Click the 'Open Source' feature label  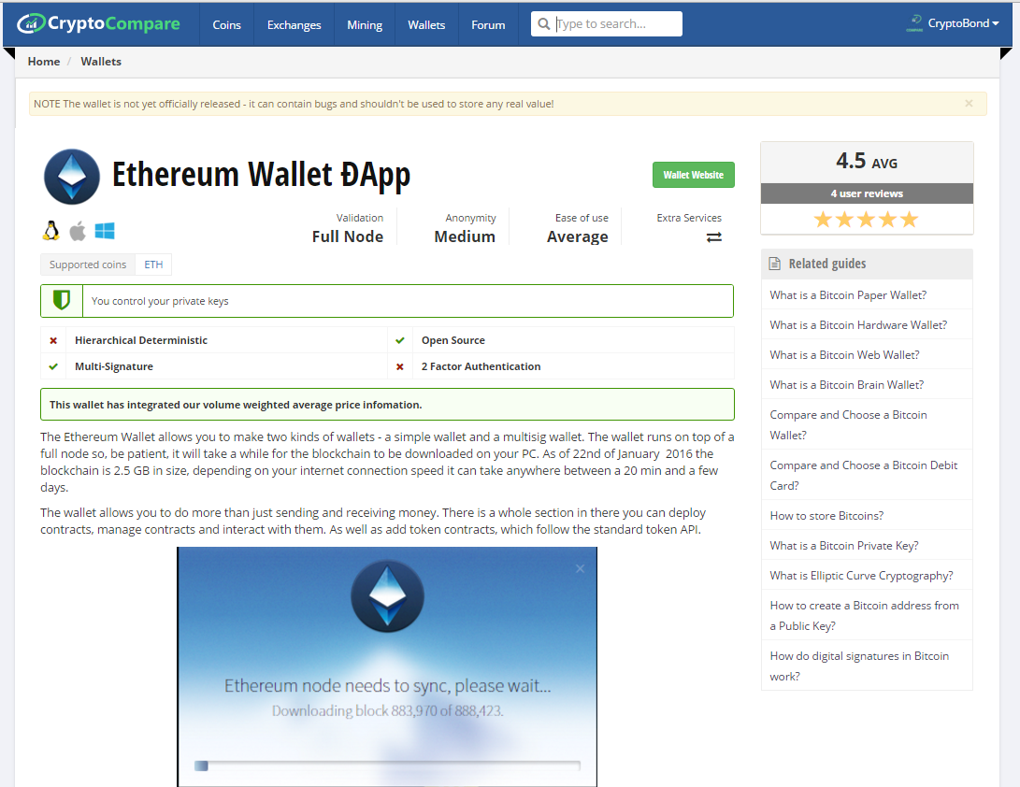coord(453,340)
